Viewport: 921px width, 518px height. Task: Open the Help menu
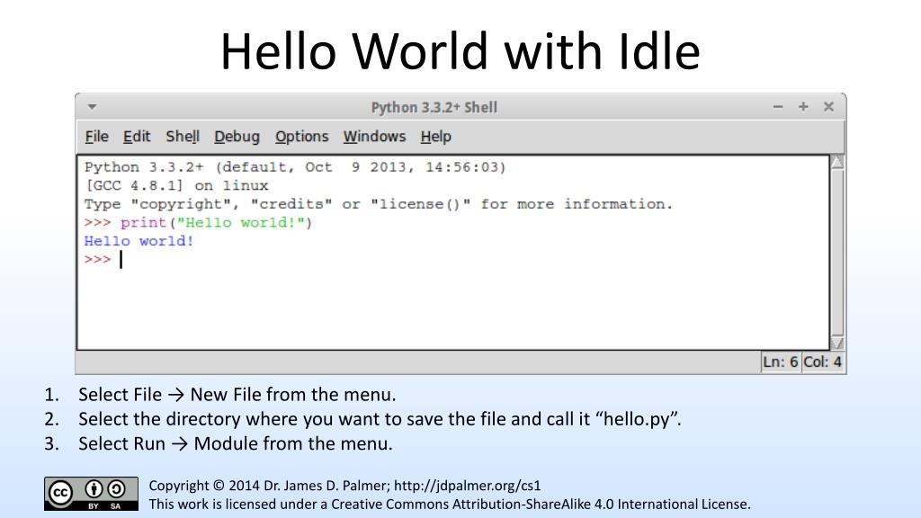[x=436, y=137]
